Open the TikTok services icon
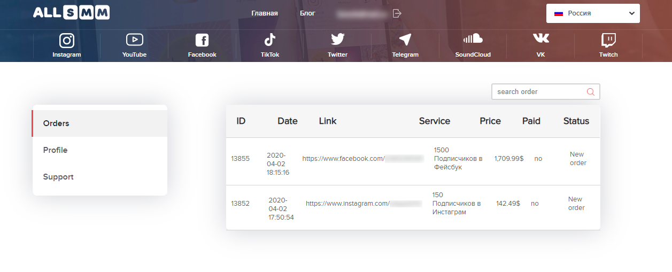Image resolution: width=672 pixels, height=272 pixels. 270,40
